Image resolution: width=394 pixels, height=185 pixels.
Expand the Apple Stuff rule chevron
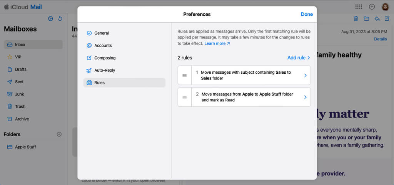[305, 97]
